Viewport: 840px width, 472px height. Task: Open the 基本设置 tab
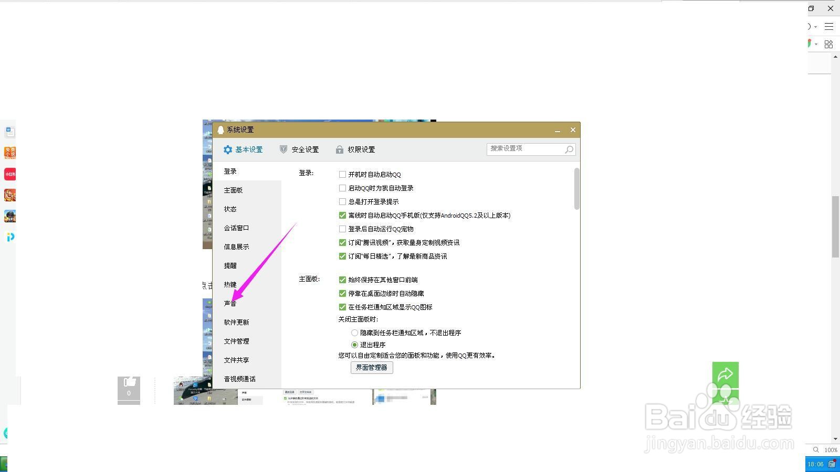click(x=243, y=149)
